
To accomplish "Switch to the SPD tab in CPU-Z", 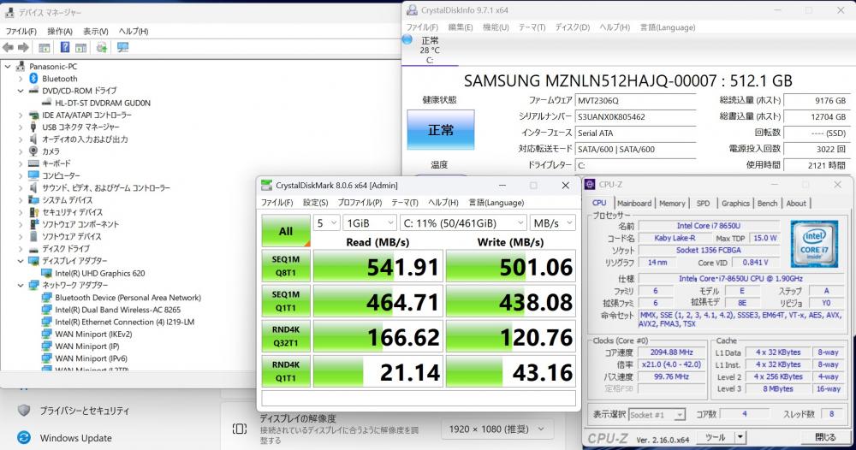I will click(x=703, y=203).
